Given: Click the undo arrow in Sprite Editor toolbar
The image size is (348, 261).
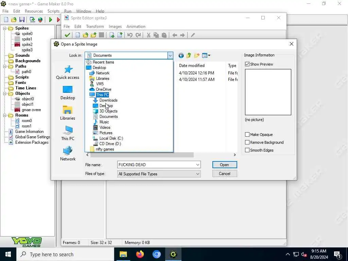Looking at the screenshot, I should (130, 35).
